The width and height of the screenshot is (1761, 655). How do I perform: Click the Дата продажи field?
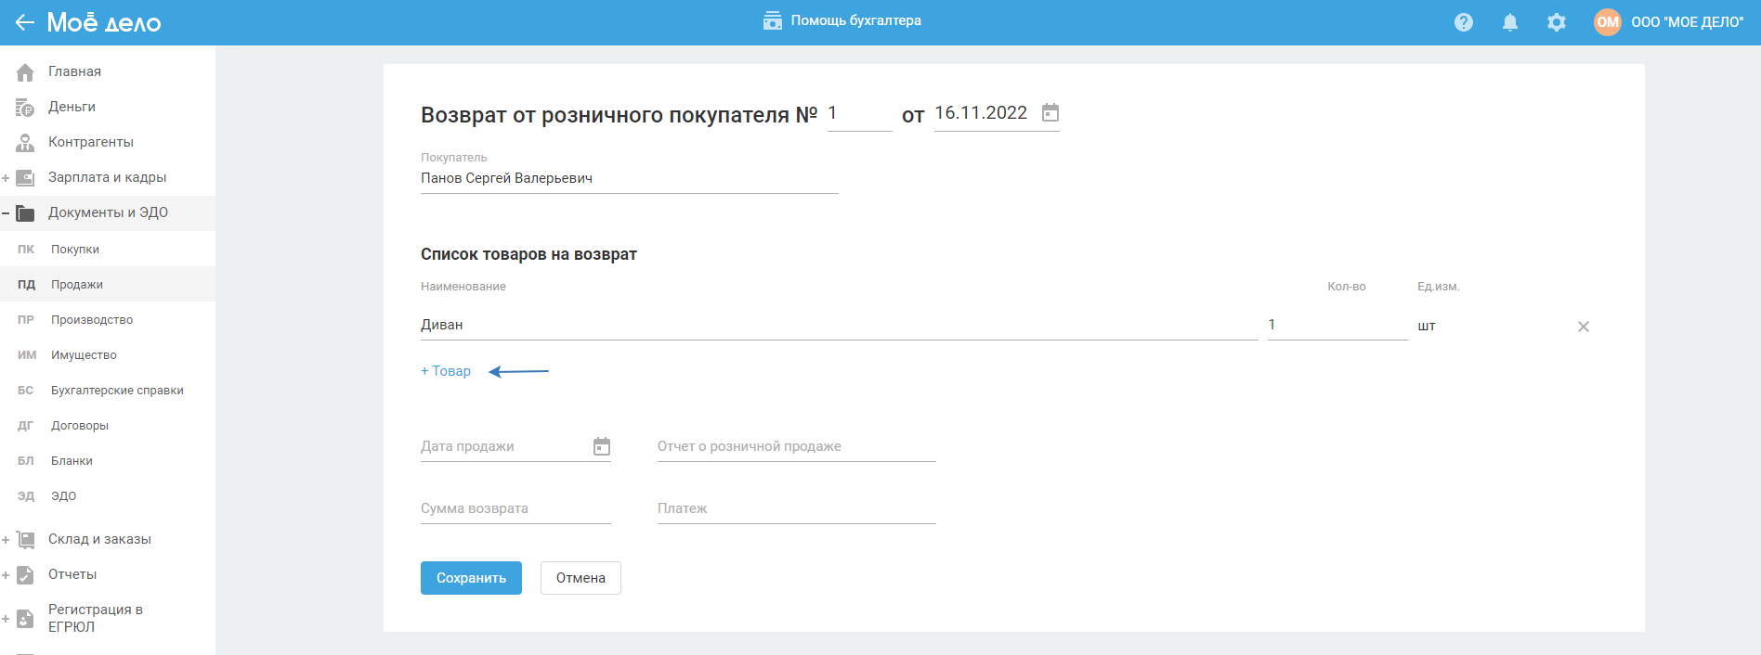pos(515,446)
